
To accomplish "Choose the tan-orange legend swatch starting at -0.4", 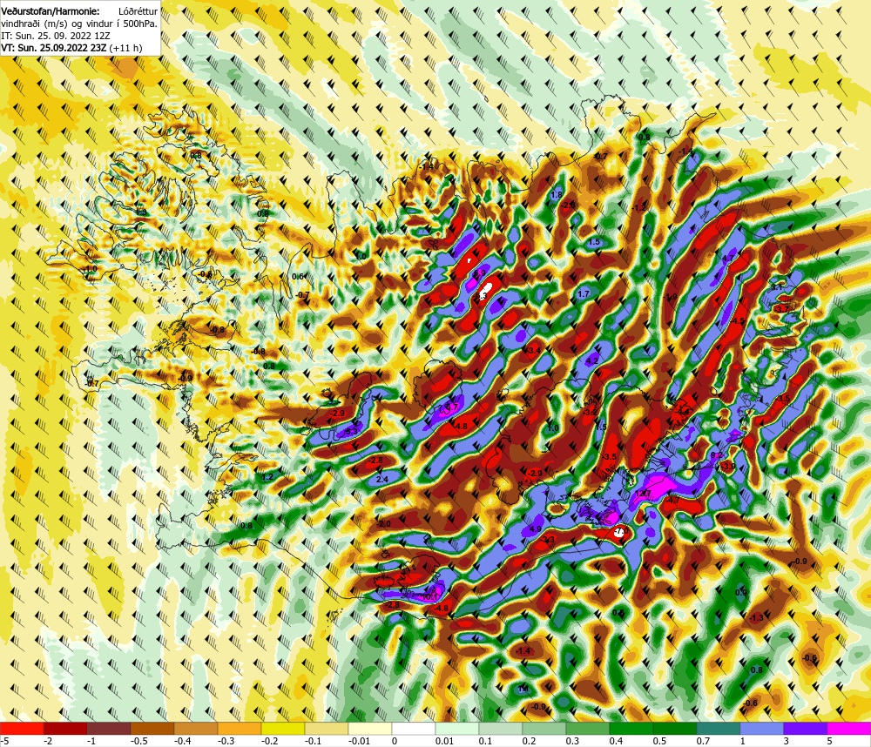I will (196, 728).
